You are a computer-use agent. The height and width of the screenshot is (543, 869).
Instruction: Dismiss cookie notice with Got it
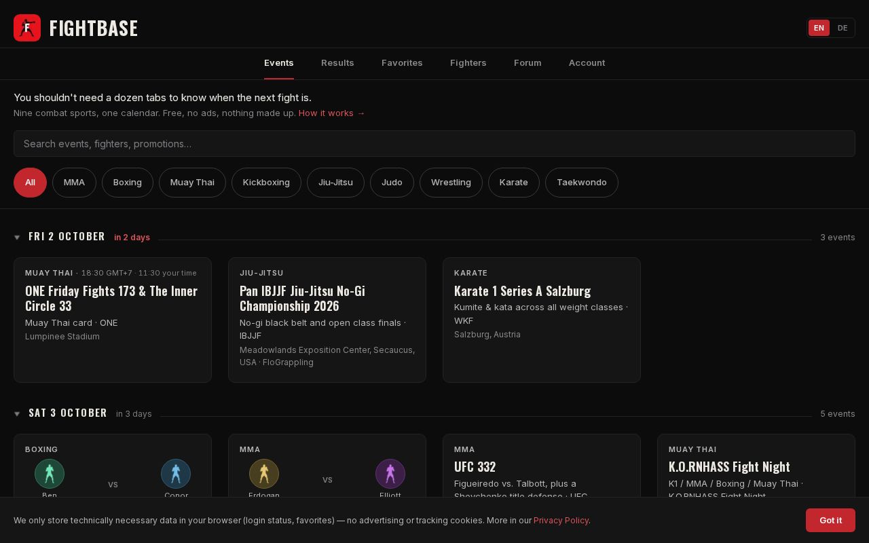pyautogui.click(x=830, y=521)
